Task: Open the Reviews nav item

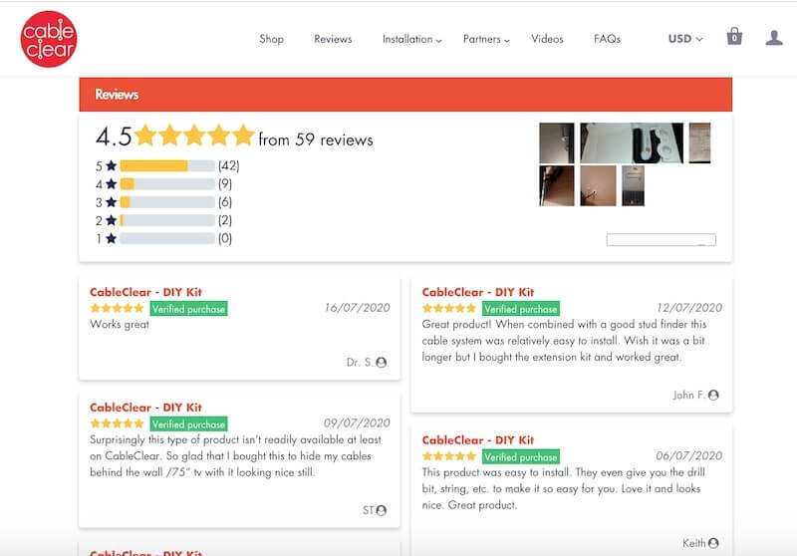Action: click(x=333, y=39)
